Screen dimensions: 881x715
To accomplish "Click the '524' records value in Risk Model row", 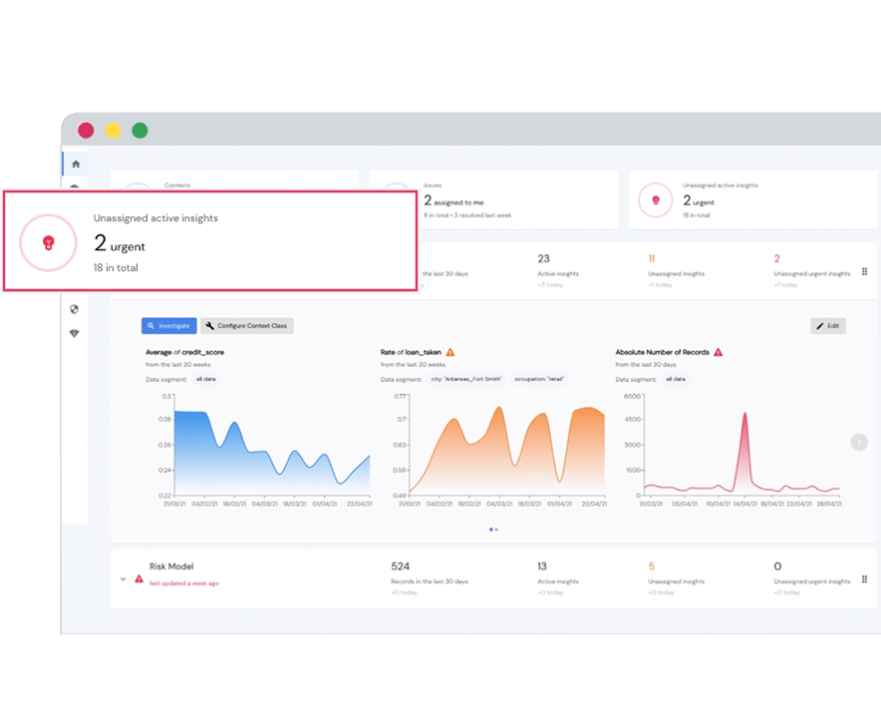I will point(400,566).
